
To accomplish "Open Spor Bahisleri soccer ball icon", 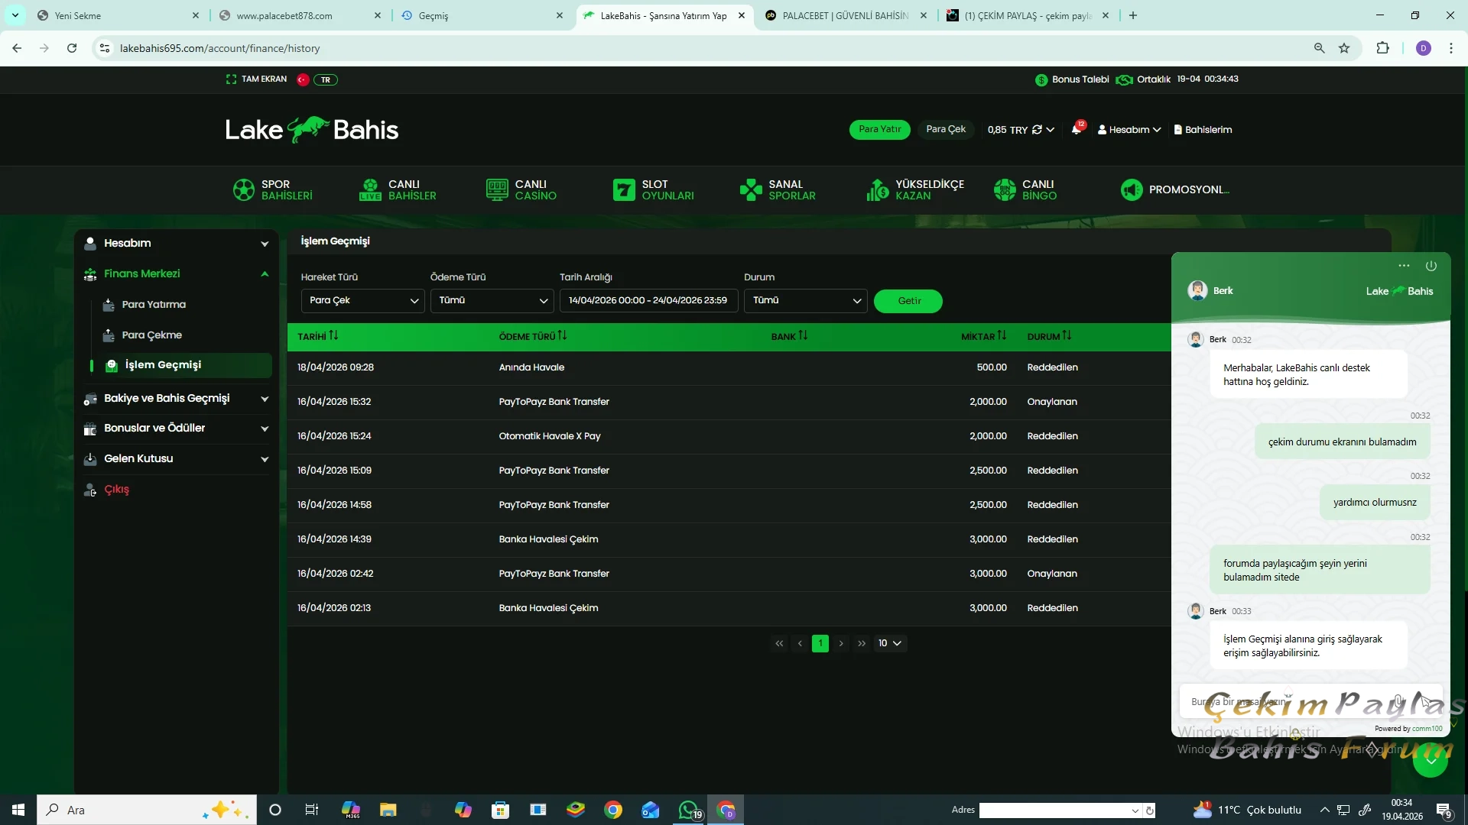I will click(243, 189).
